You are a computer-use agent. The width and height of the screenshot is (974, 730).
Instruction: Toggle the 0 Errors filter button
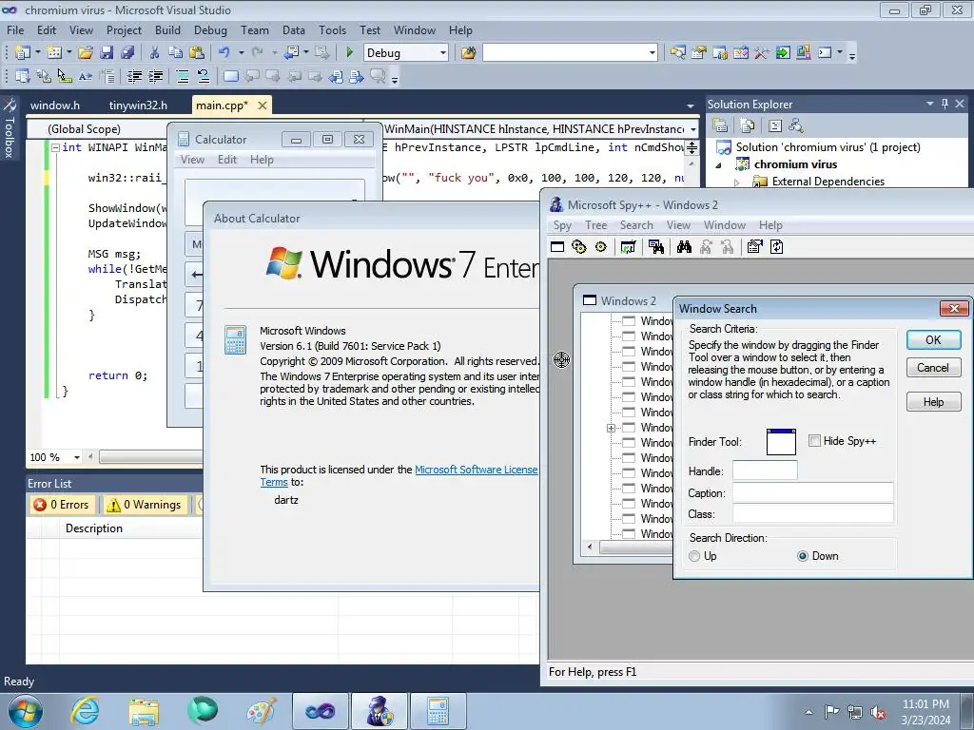(x=62, y=505)
